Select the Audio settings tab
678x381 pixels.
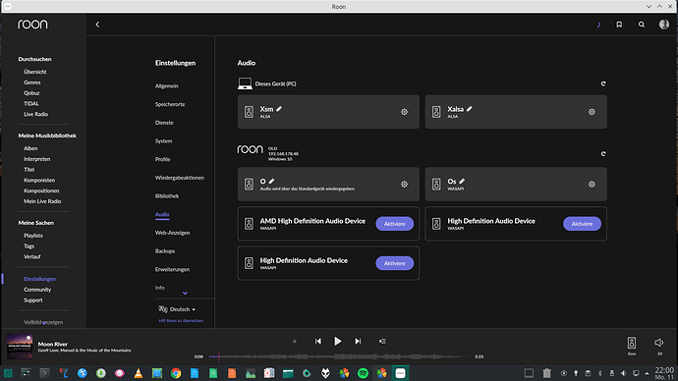click(x=162, y=214)
